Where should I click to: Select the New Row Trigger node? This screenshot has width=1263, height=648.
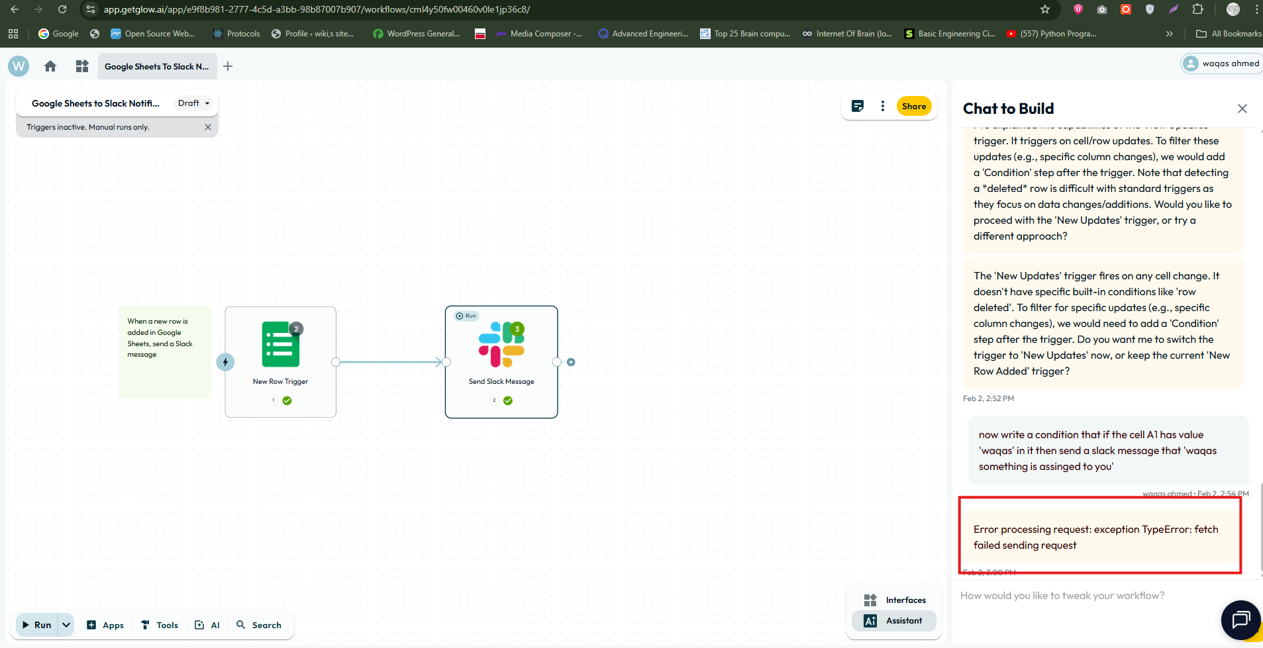(x=280, y=361)
